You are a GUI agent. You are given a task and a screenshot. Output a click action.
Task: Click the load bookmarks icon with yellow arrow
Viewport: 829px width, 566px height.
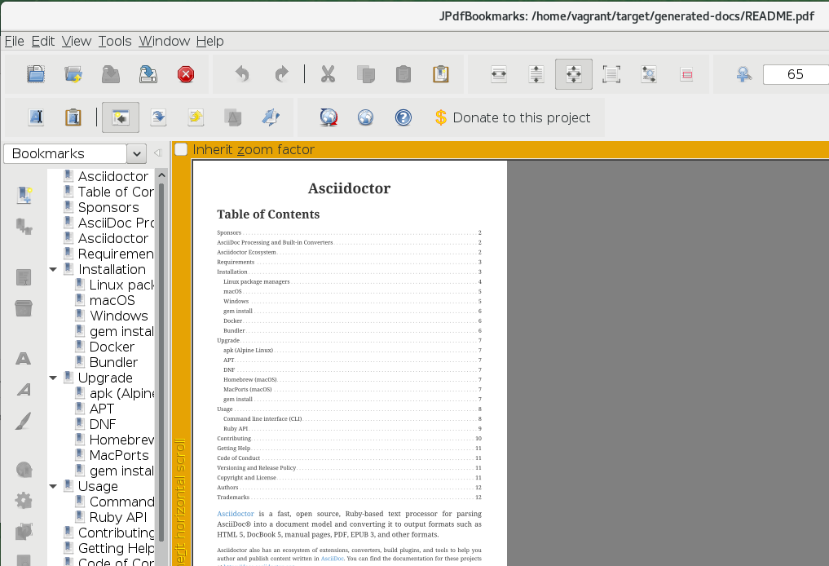click(x=196, y=117)
